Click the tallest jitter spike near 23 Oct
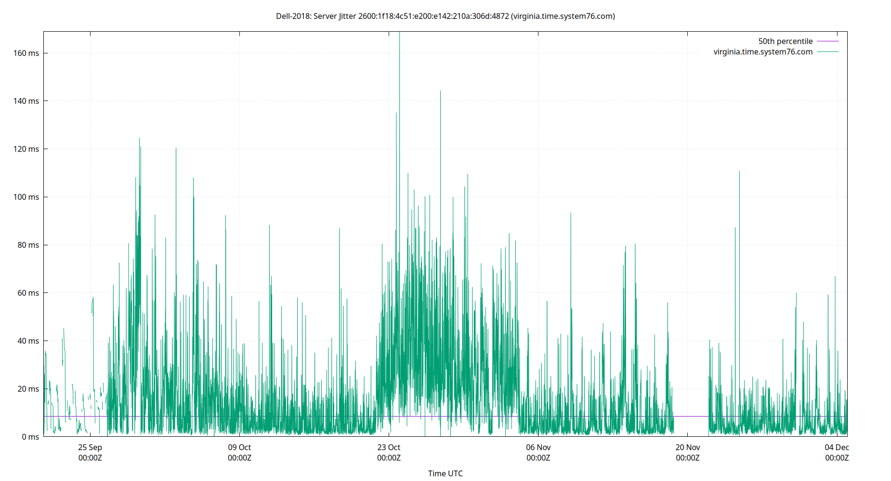 pos(400,48)
